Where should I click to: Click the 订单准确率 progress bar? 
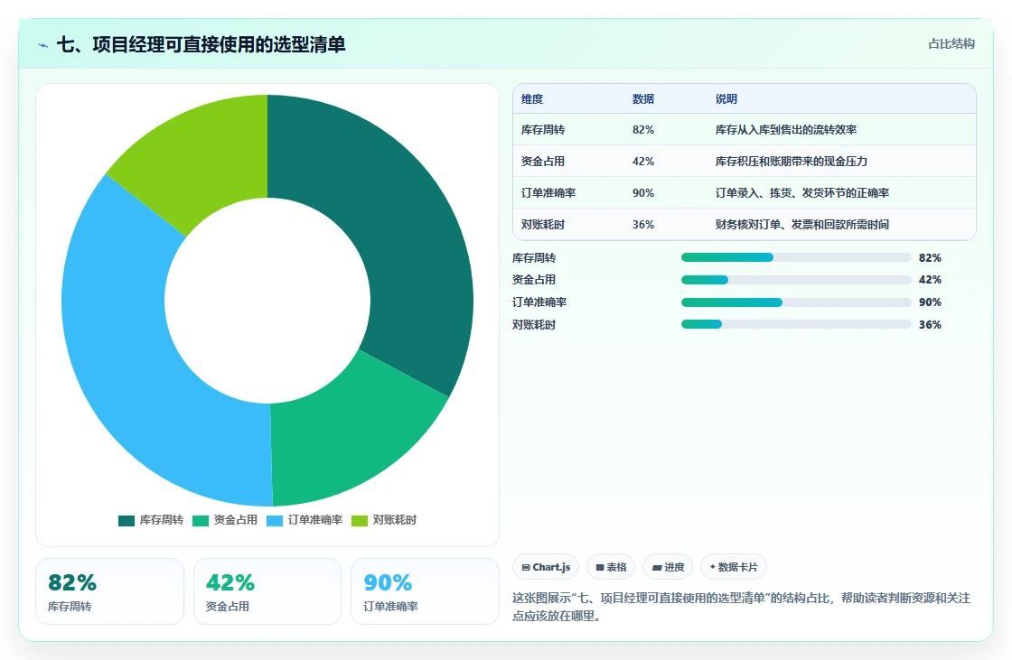tap(796, 302)
